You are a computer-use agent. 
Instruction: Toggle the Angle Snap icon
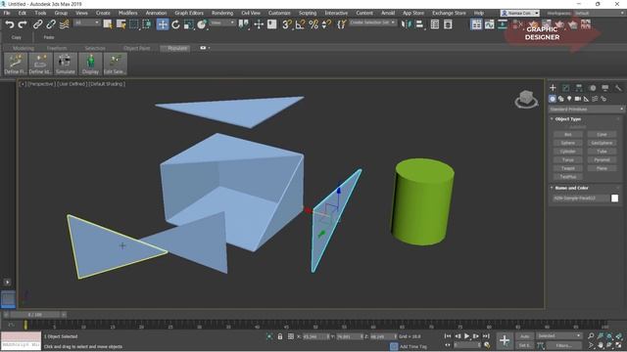300,24
